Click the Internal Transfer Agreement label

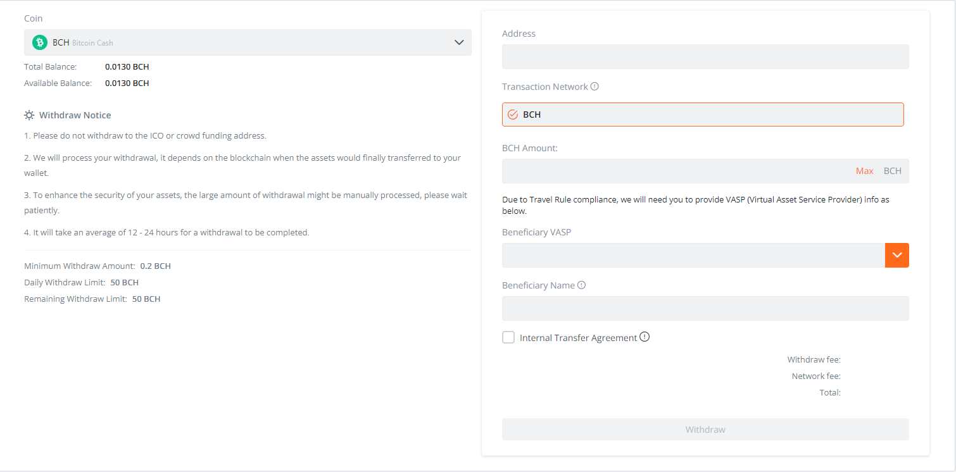[578, 338]
